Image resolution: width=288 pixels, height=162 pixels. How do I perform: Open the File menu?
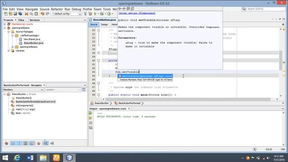coord(5,9)
